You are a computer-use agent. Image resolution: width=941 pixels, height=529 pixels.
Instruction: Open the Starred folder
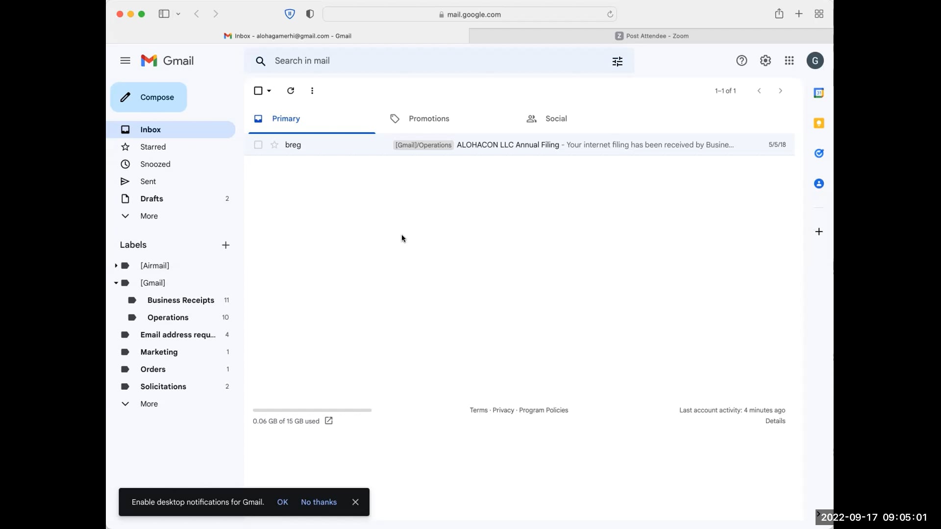pyautogui.click(x=171, y=147)
